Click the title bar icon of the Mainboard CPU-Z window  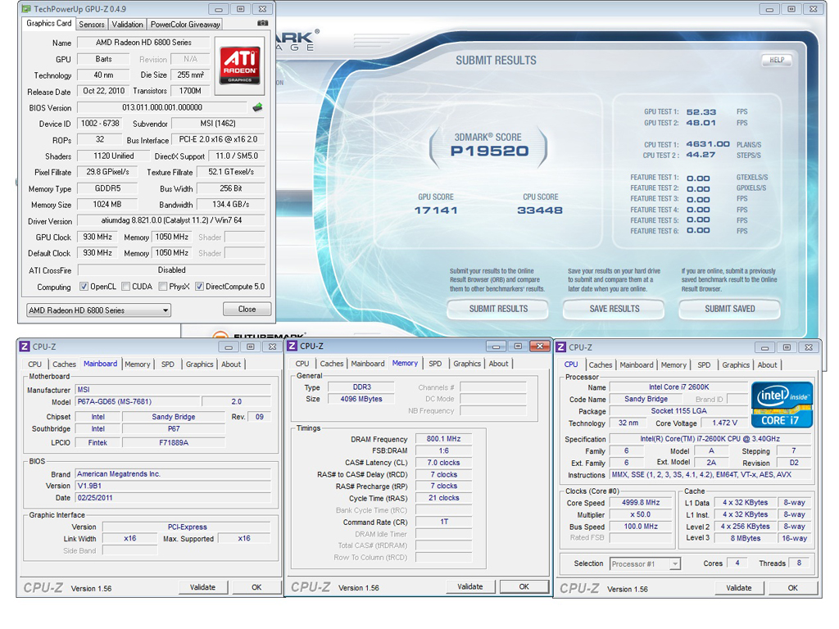[25, 346]
